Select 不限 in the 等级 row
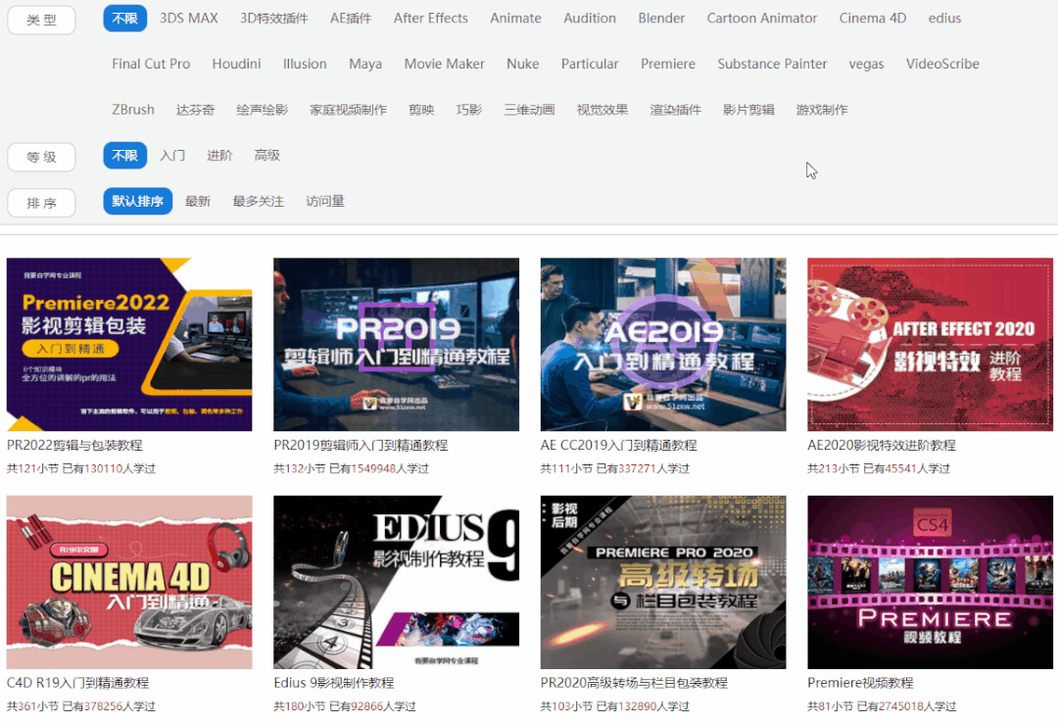The image size is (1058, 724). point(124,156)
